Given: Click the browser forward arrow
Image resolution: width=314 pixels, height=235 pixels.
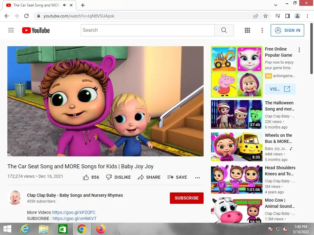Looking at the screenshot, I should point(17,16).
